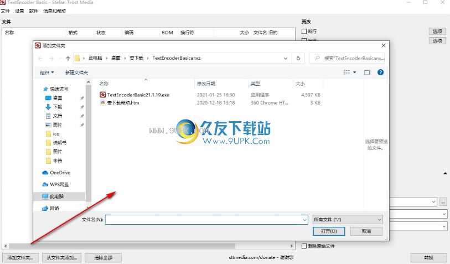Click the forward navigation arrow in the dialog
The width and height of the screenshot is (450, 264).
tap(51, 58)
